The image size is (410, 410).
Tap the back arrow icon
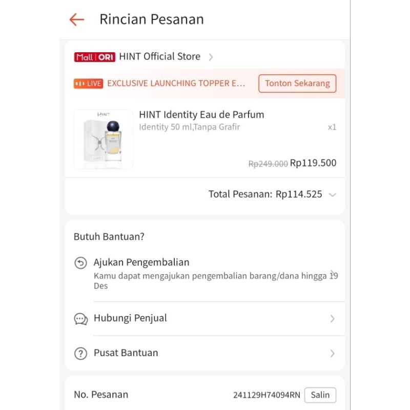pyautogui.click(x=77, y=19)
